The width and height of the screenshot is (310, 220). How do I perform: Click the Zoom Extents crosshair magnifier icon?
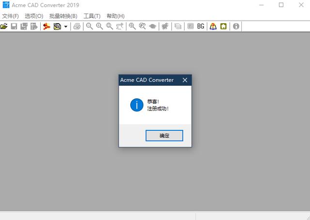[132, 26]
